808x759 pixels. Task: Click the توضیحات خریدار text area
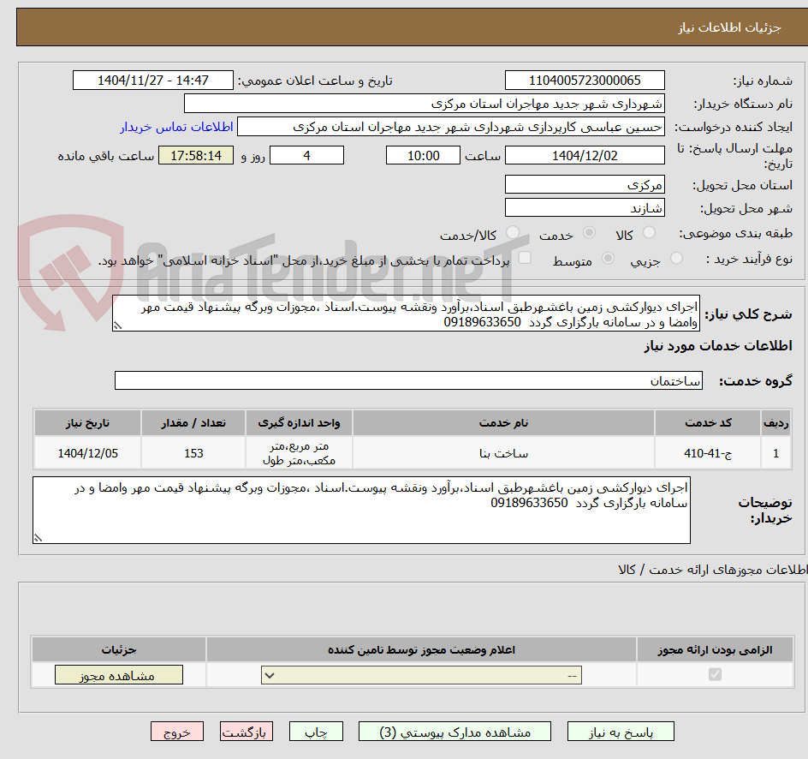[361, 510]
